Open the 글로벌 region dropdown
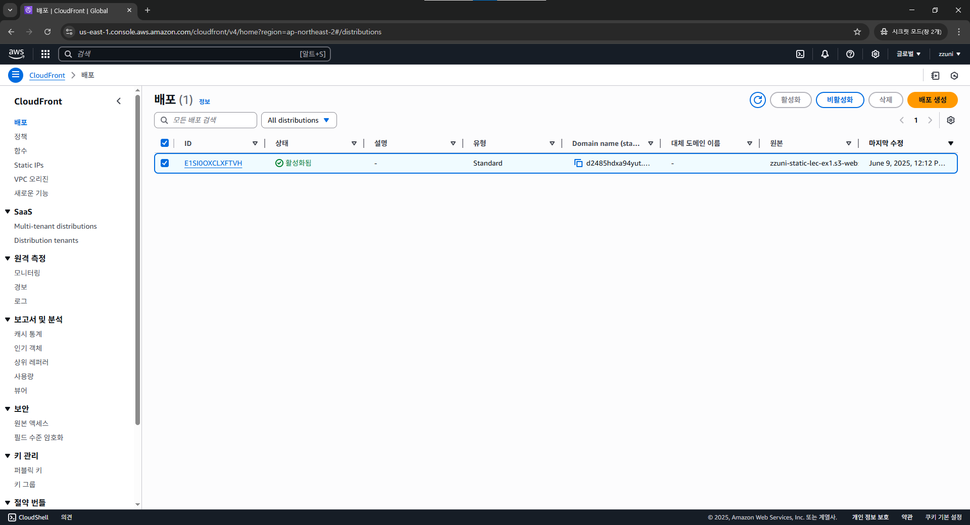 [908, 54]
